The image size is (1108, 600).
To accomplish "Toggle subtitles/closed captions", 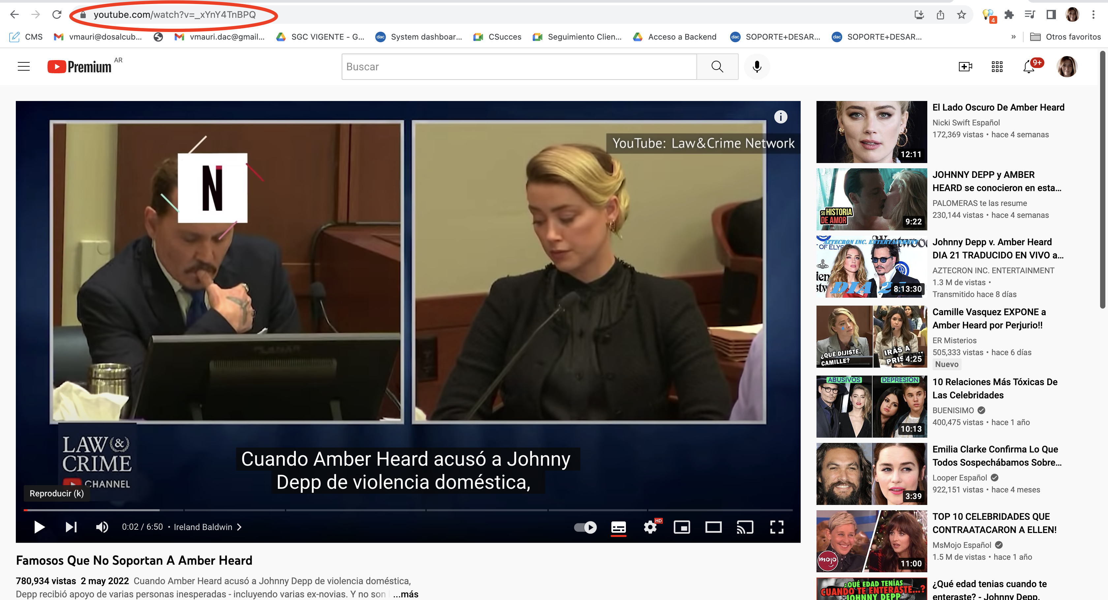I will [619, 527].
